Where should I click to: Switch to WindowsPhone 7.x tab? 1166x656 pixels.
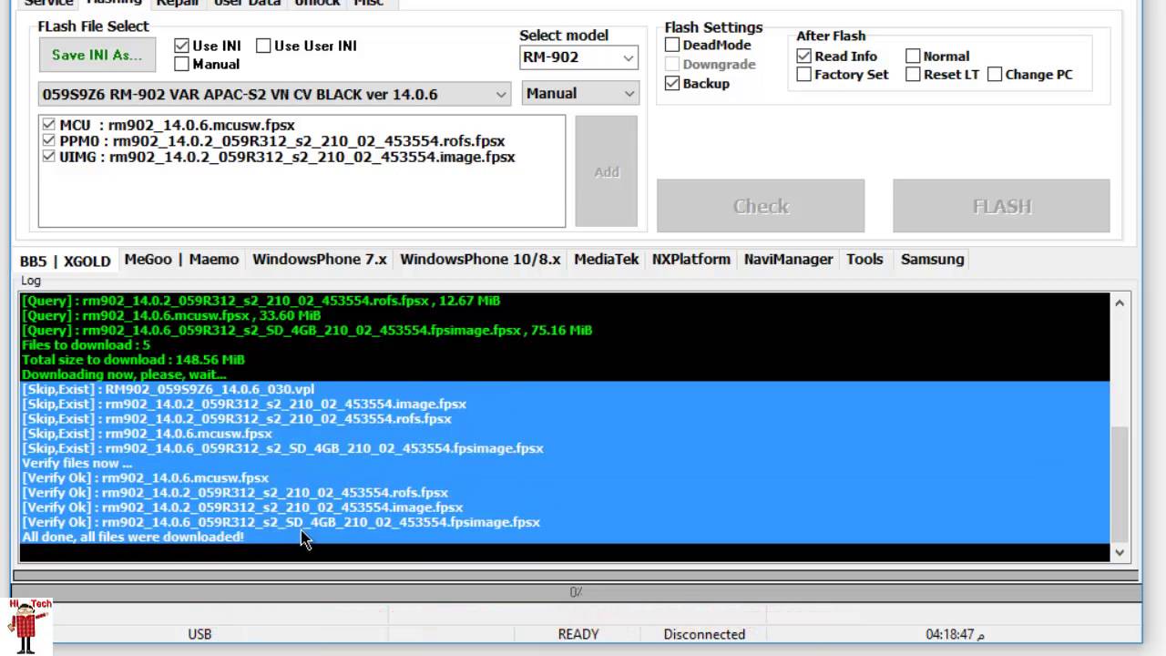pyautogui.click(x=320, y=260)
